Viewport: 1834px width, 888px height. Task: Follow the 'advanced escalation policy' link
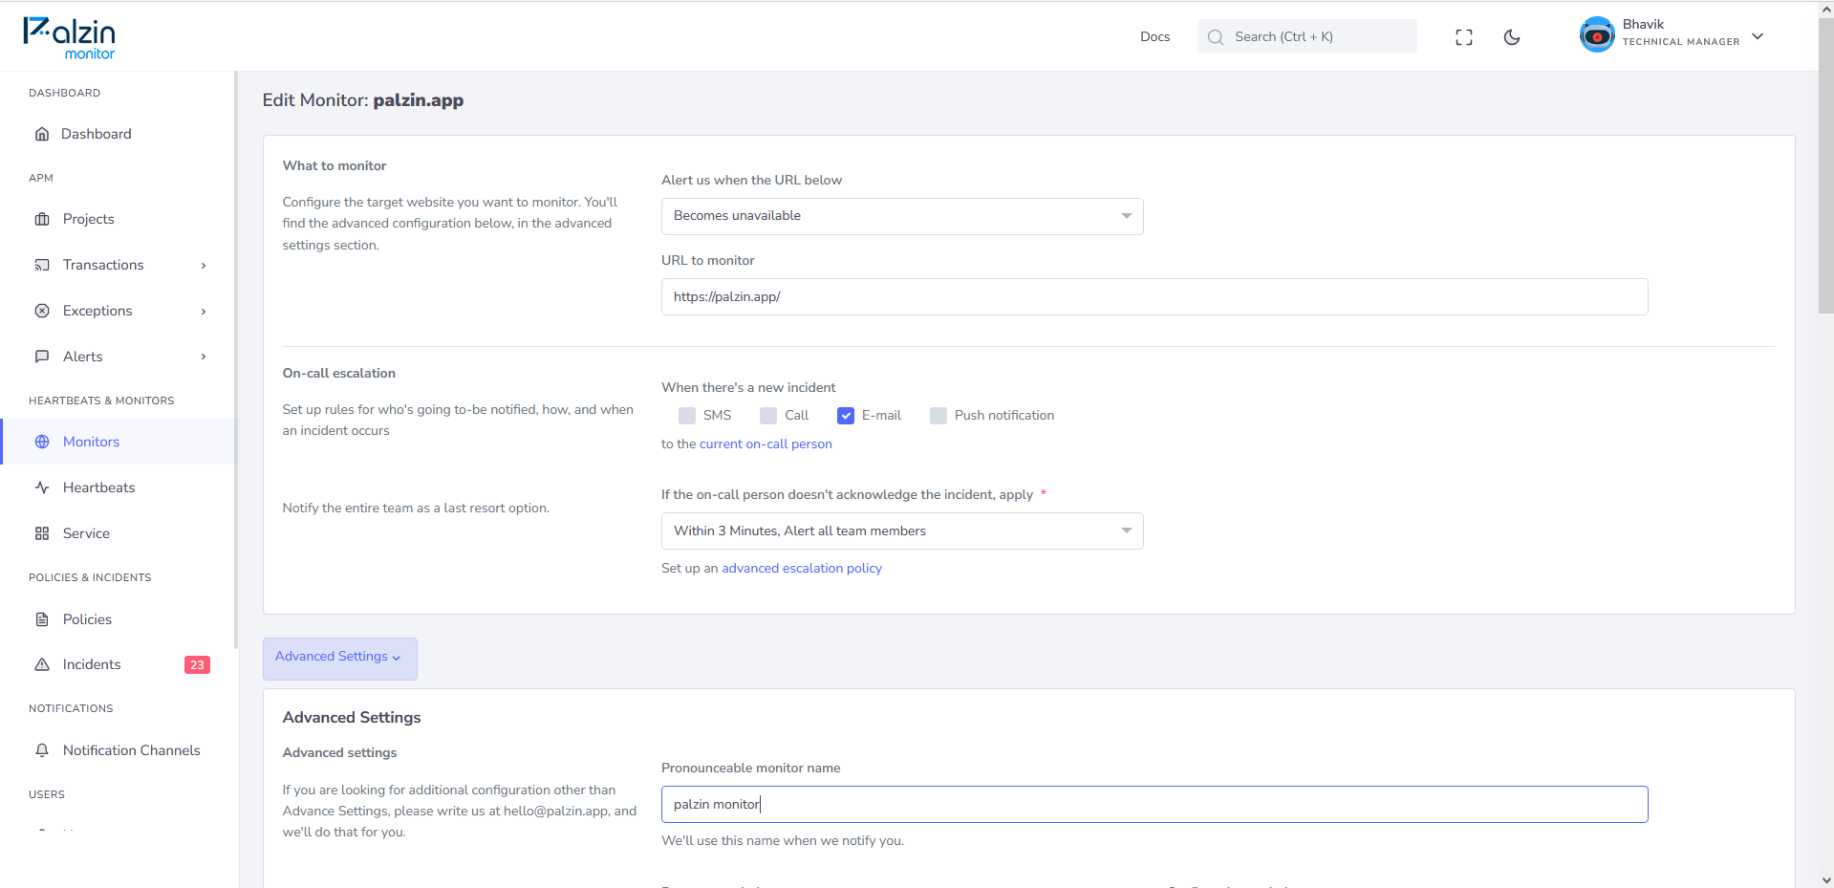802,569
